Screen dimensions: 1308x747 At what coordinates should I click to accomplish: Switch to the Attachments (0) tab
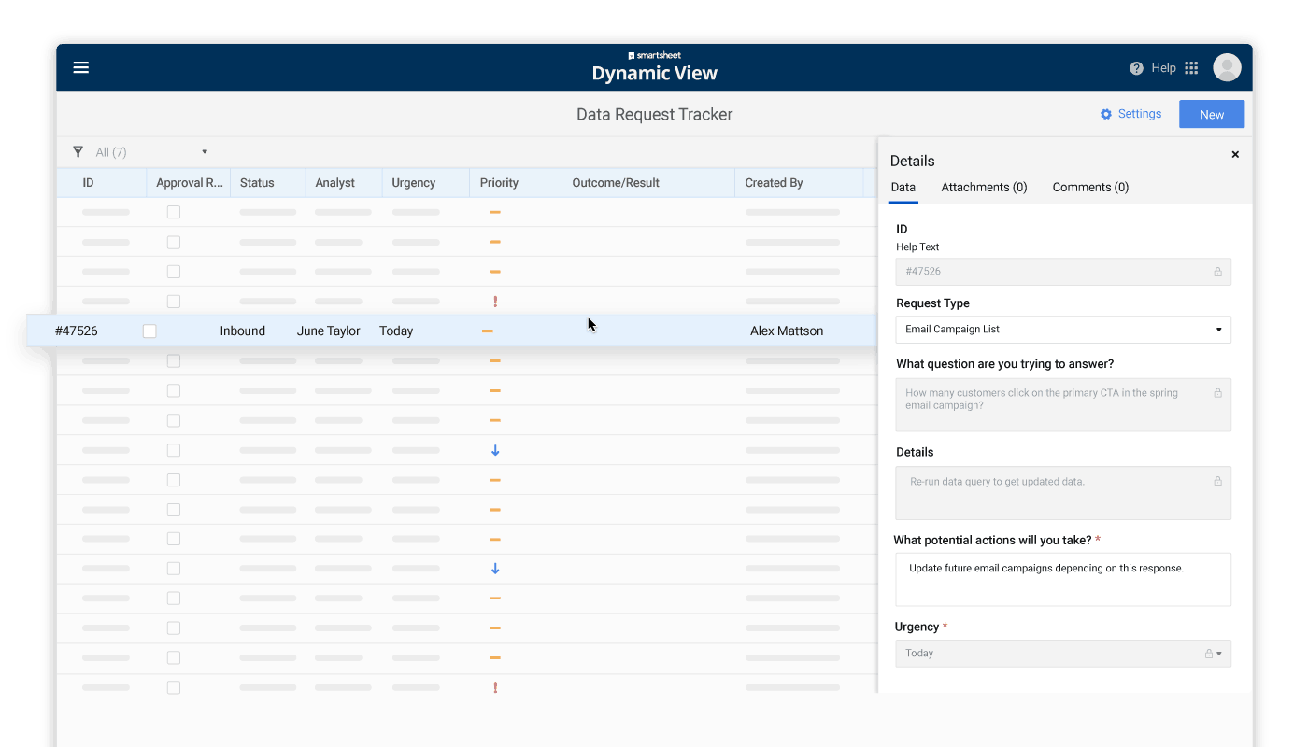coord(984,188)
